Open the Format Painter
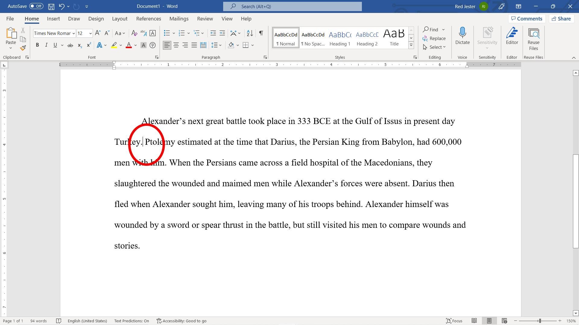The image size is (579, 325). [x=23, y=48]
